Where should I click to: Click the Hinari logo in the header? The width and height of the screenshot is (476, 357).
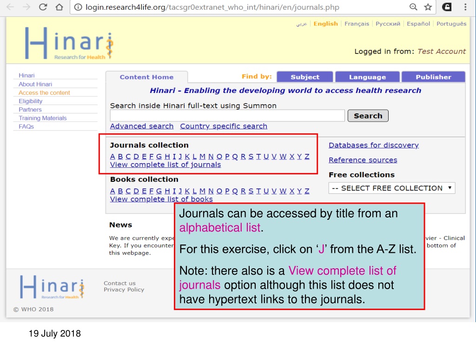tap(69, 43)
